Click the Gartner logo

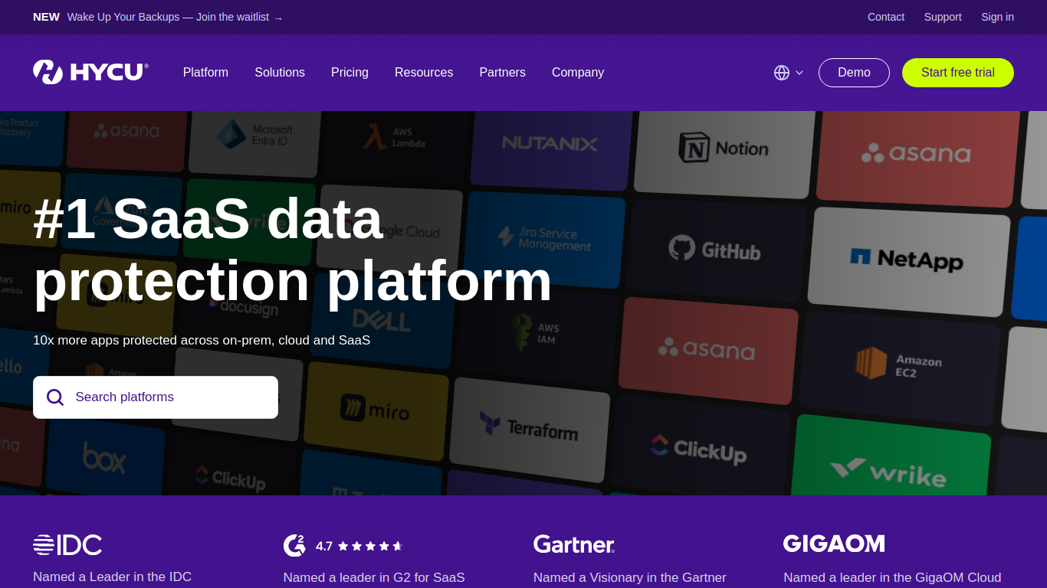(x=574, y=544)
